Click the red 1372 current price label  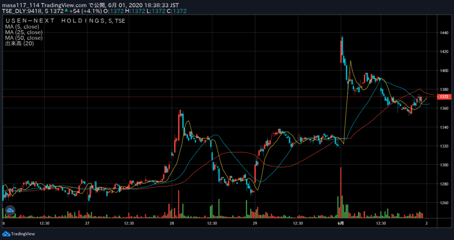click(x=444, y=97)
